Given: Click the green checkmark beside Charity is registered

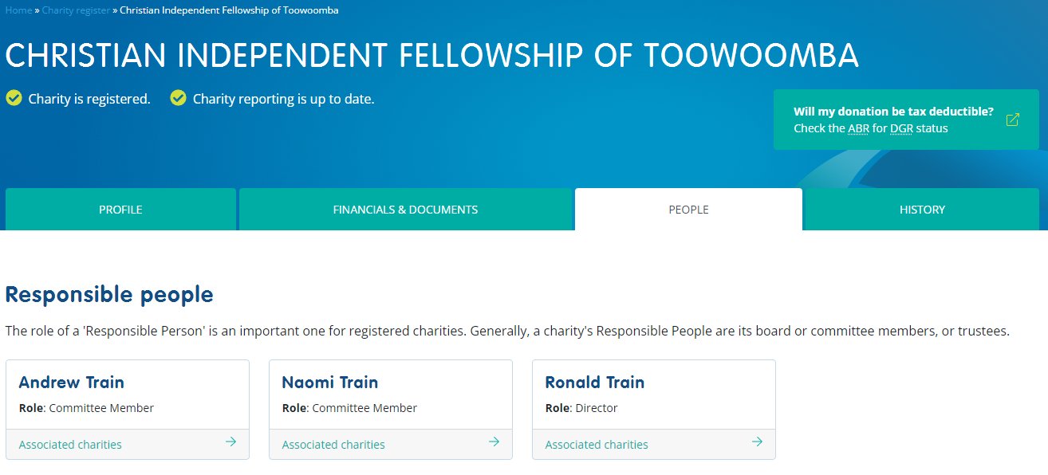Looking at the screenshot, I should [x=14, y=98].
